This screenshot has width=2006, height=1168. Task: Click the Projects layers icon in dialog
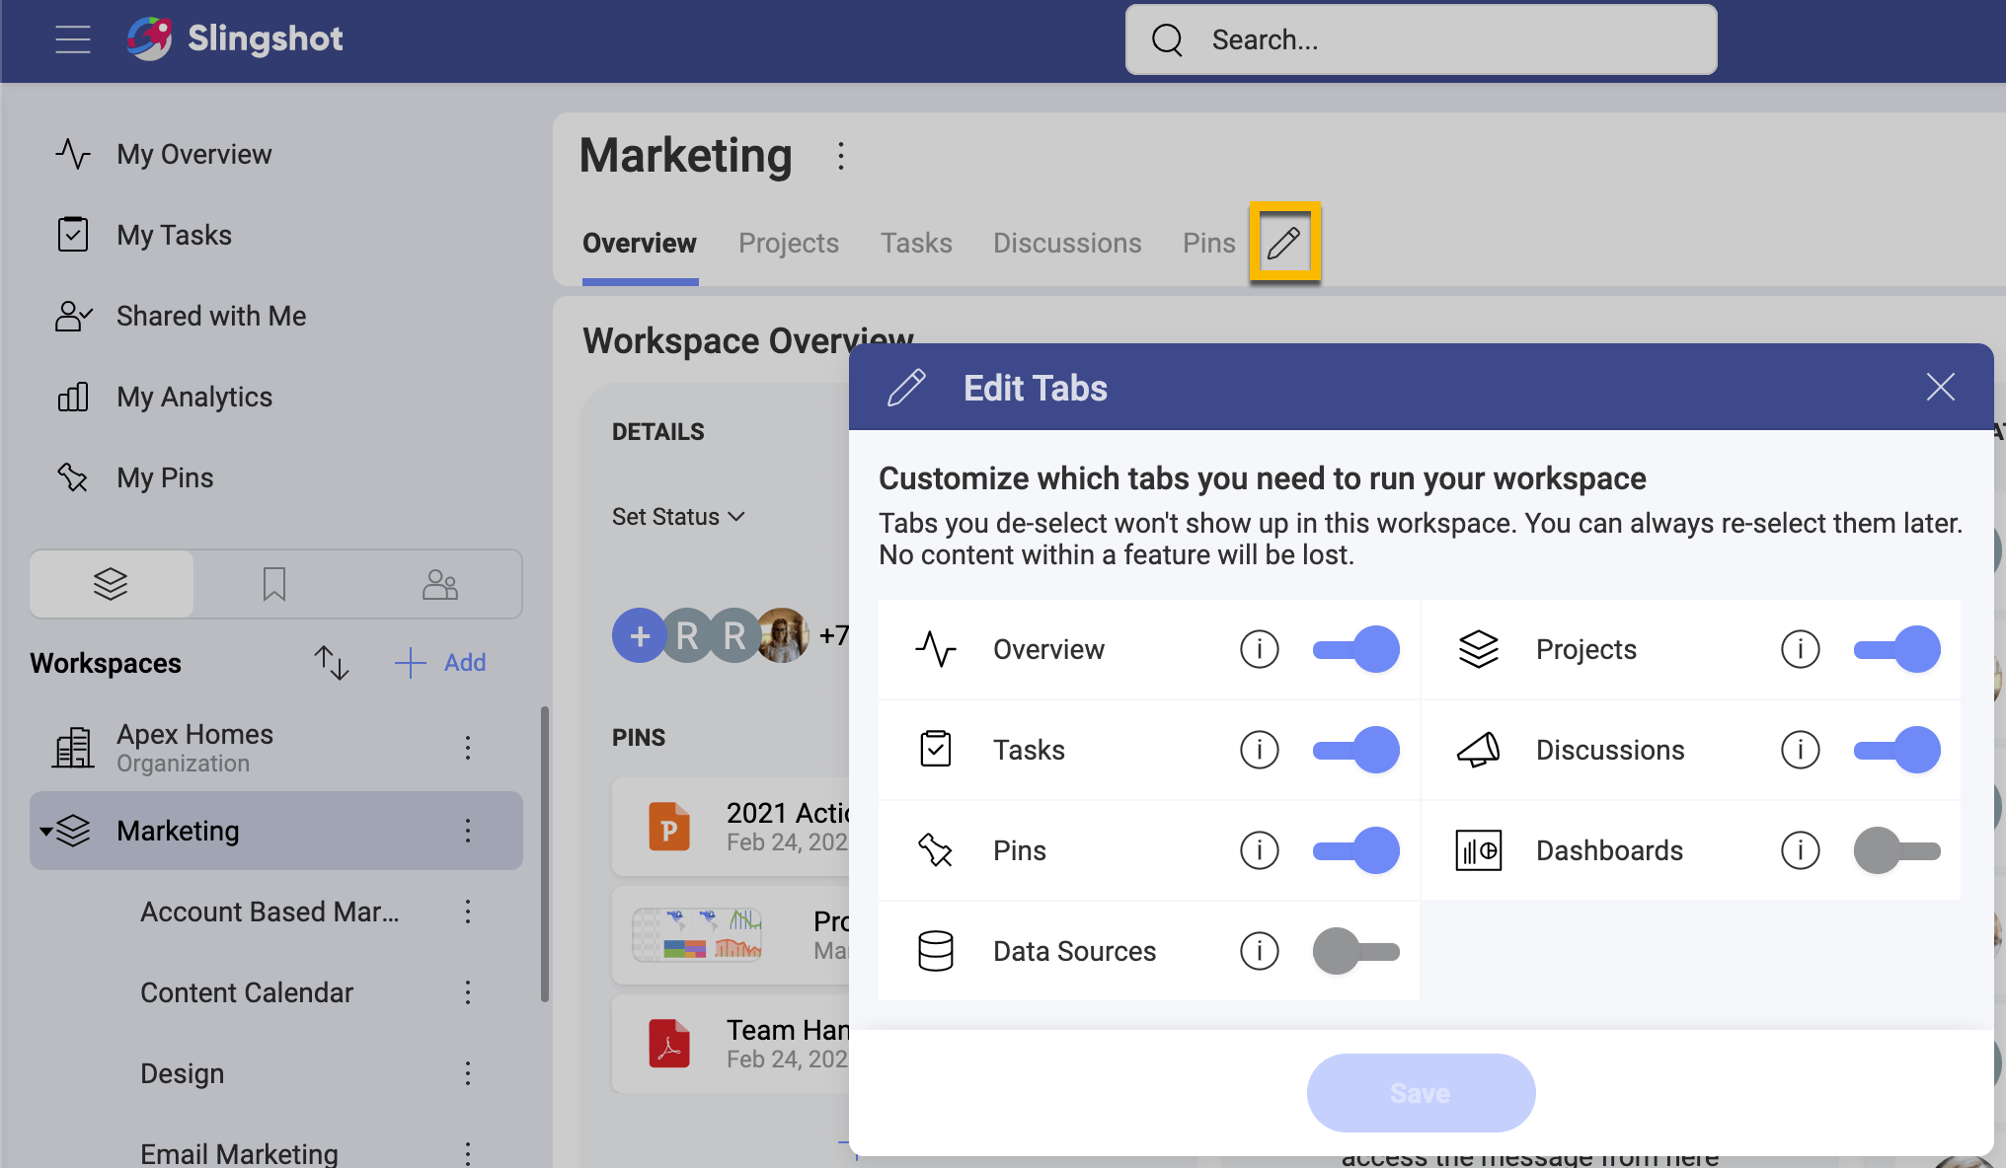click(x=1478, y=649)
